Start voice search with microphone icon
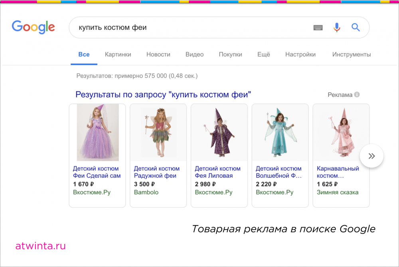 click(x=337, y=27)
